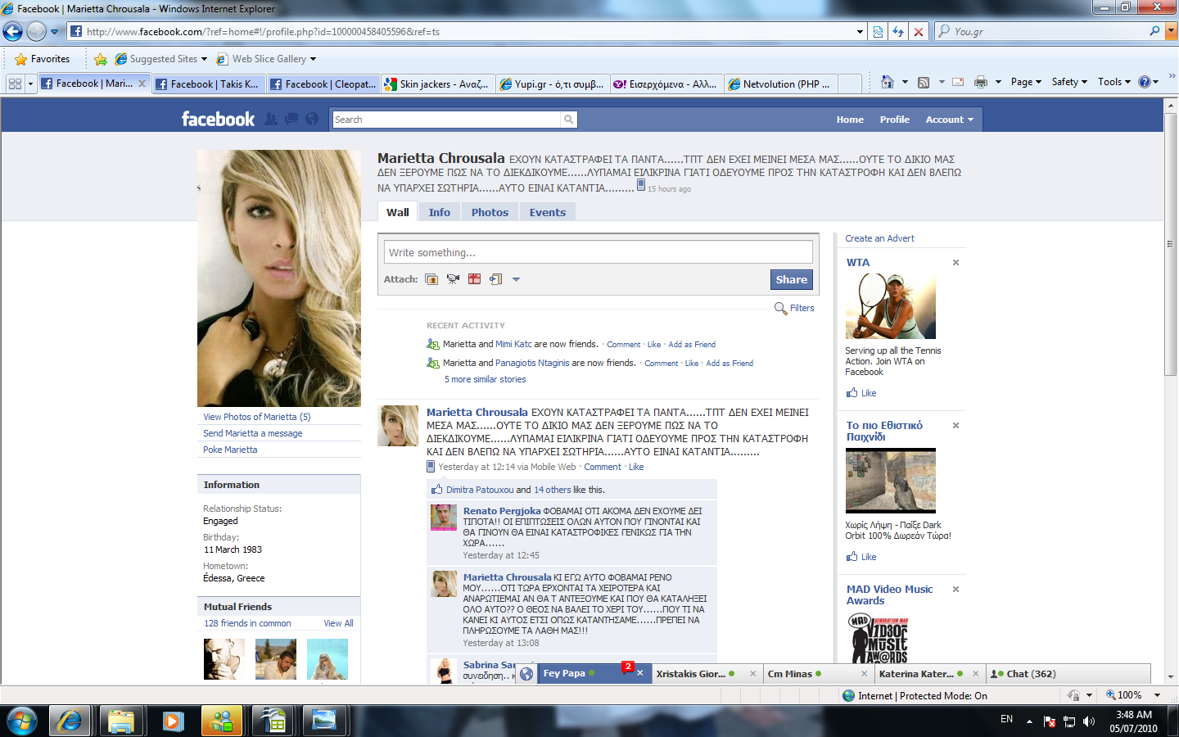Switch to Facebook | Cleopat... tab

tap(323, 84)
